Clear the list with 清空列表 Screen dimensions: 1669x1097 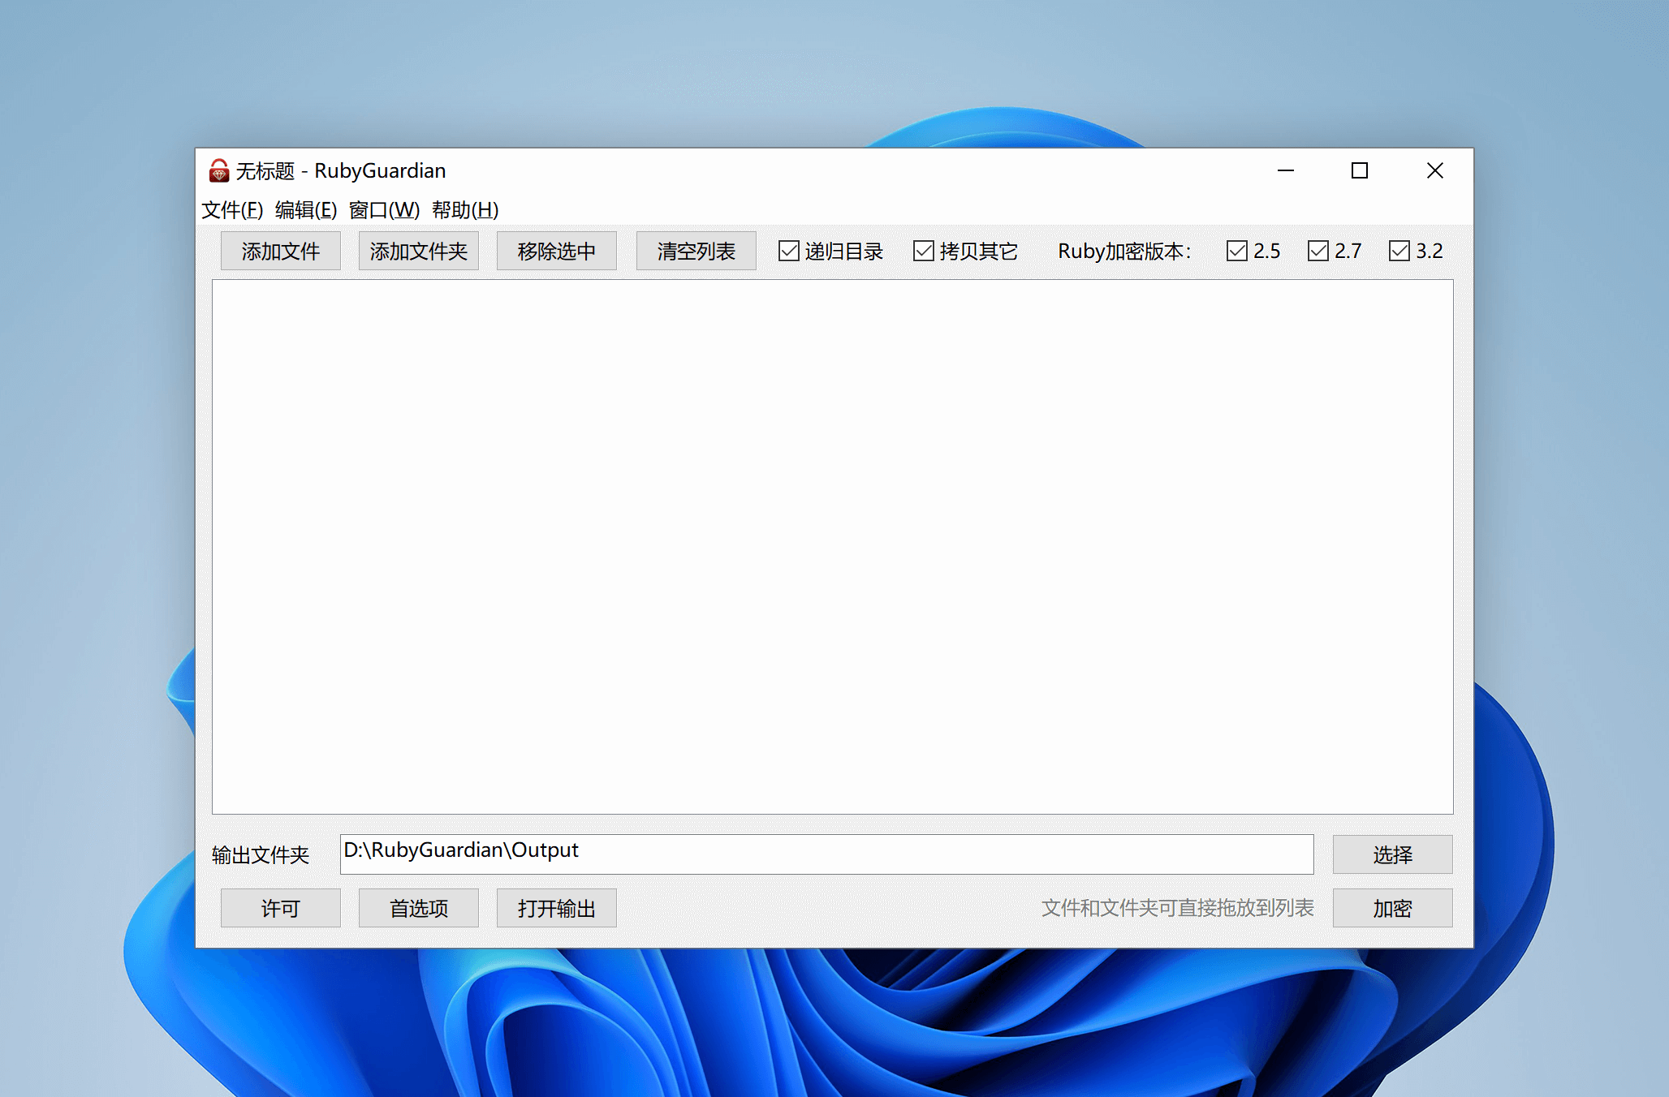tap(696, 251)
